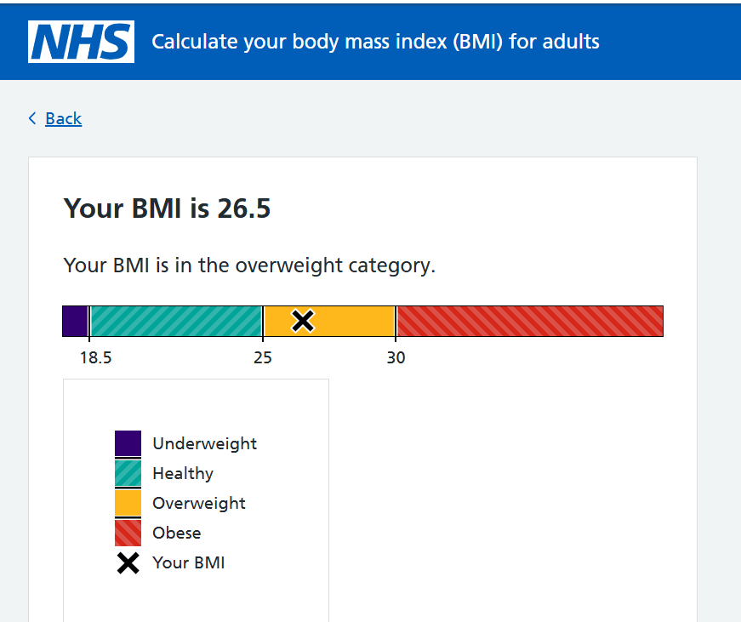Click the Overweight legend text label
The width and height of the screenshot is (741, 622).
[x=199, y=504]
